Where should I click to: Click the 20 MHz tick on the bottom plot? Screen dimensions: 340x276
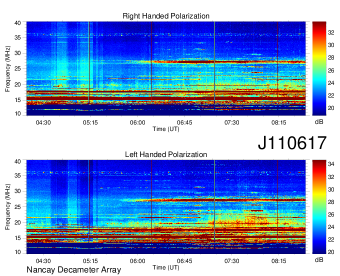click(x=17, y=223)
